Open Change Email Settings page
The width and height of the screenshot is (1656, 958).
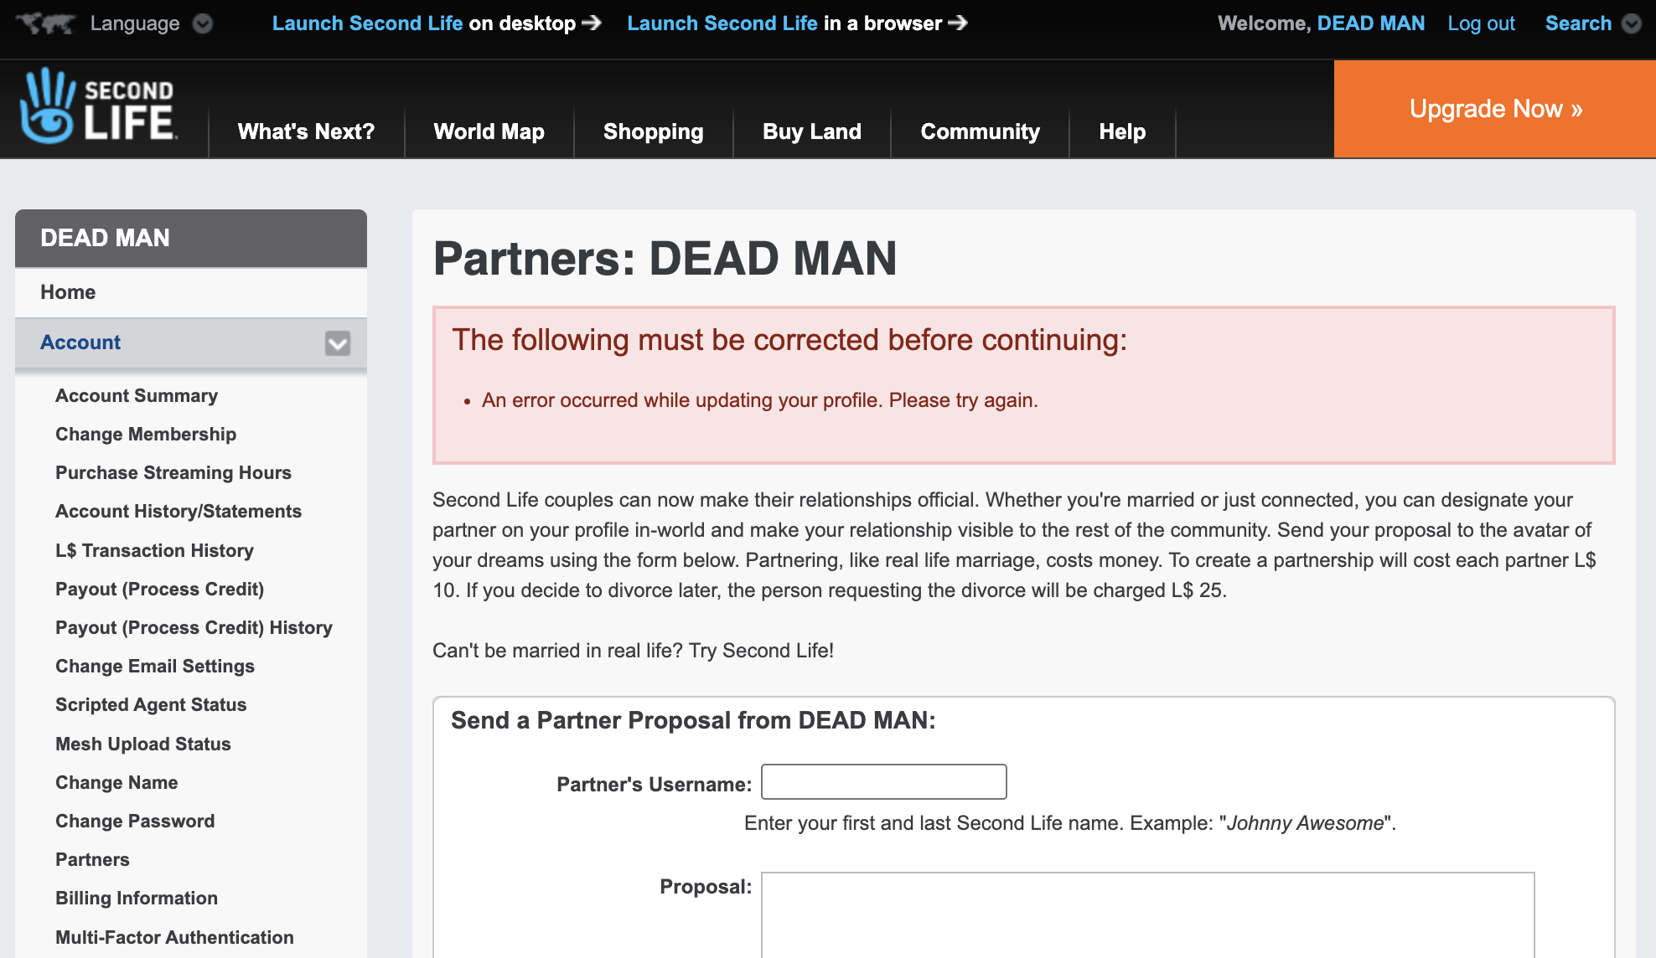pyautogui.click(x=155, y=666)
